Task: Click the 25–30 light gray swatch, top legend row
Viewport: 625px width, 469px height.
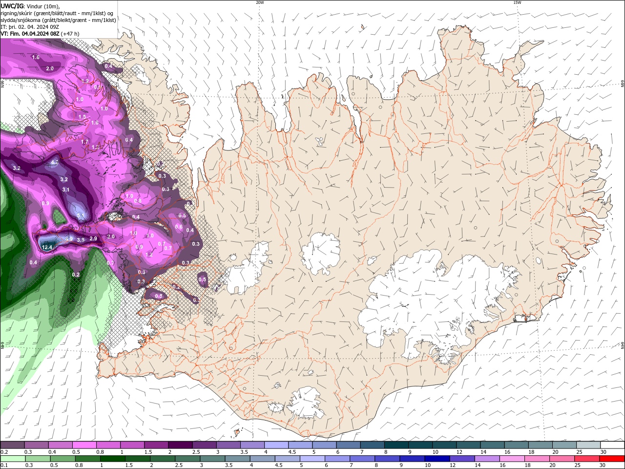Action: click(588, 445)
